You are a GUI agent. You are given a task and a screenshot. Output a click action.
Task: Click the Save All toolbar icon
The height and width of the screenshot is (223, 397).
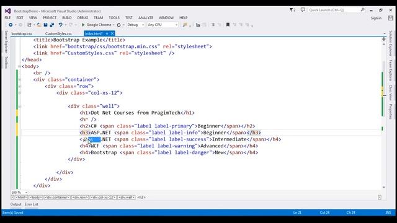(52, 25)
